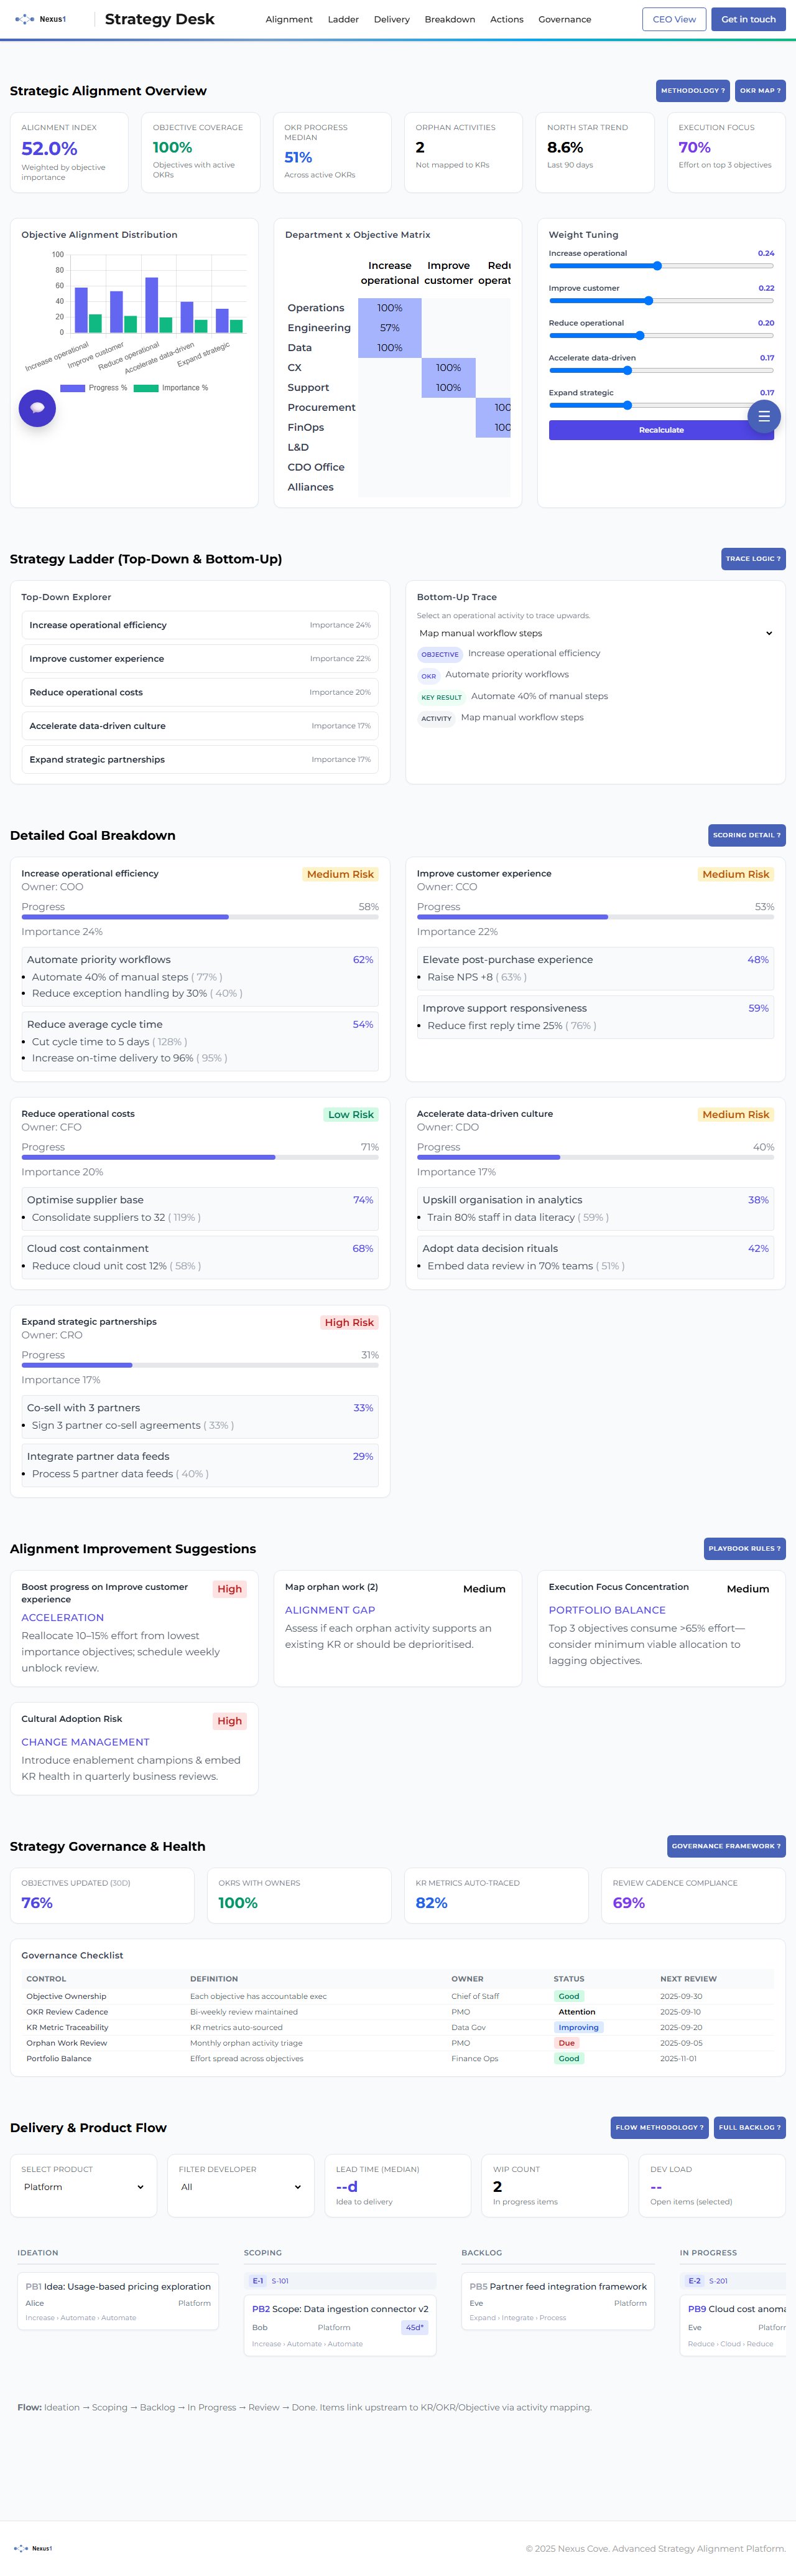
Task: Open the Governance nav item
Action: (x=564, y=20)
